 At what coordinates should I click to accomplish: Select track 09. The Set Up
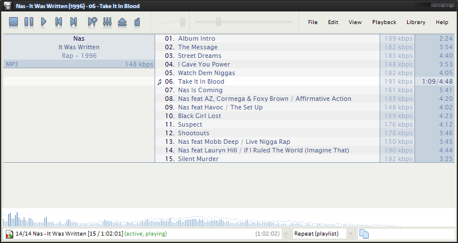[267, 107]
